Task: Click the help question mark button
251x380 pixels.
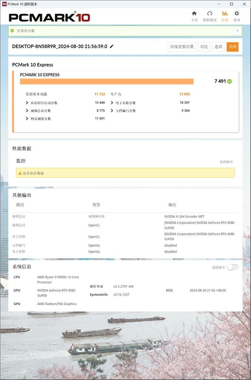Action: coord(237,31)
